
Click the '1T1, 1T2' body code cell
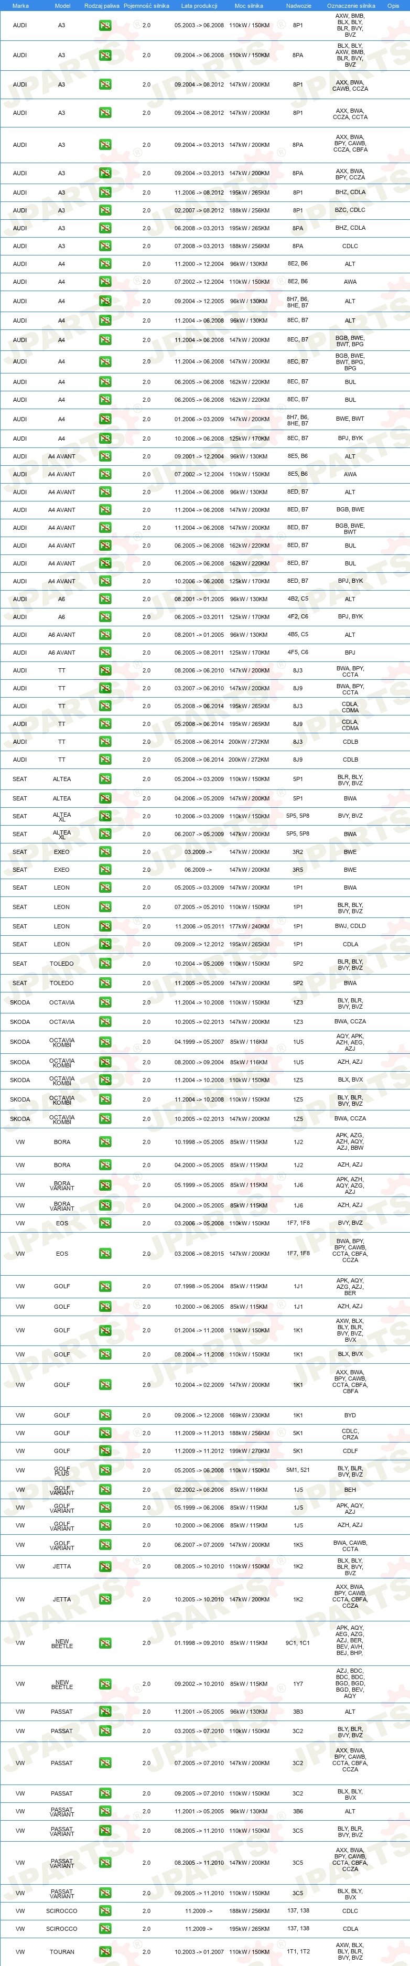pos(298,1951)
